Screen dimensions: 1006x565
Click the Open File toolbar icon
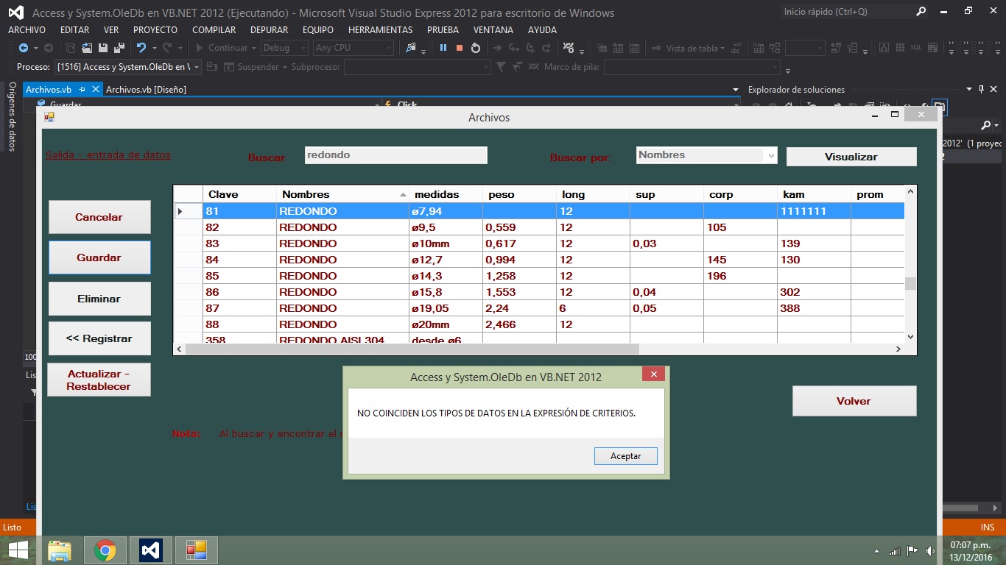tap(87, 48)
